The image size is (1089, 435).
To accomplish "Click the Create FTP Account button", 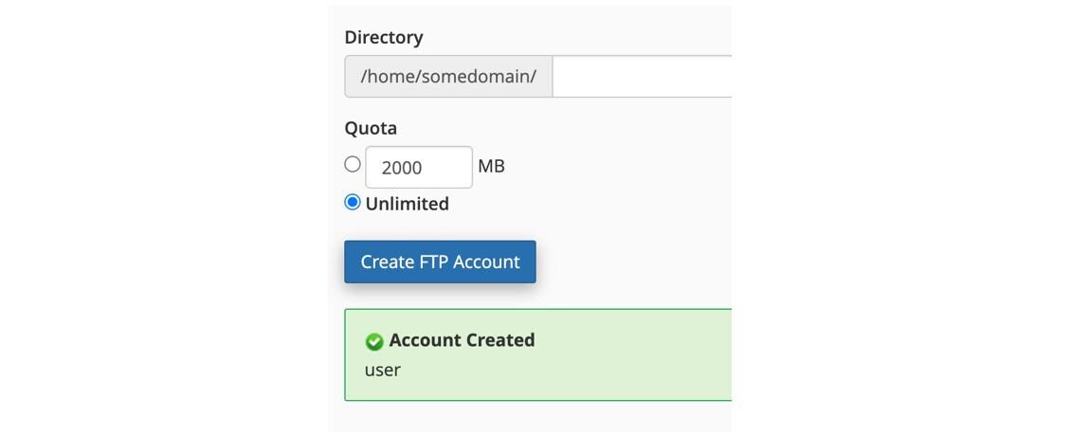I will click(x=440, y=262).
